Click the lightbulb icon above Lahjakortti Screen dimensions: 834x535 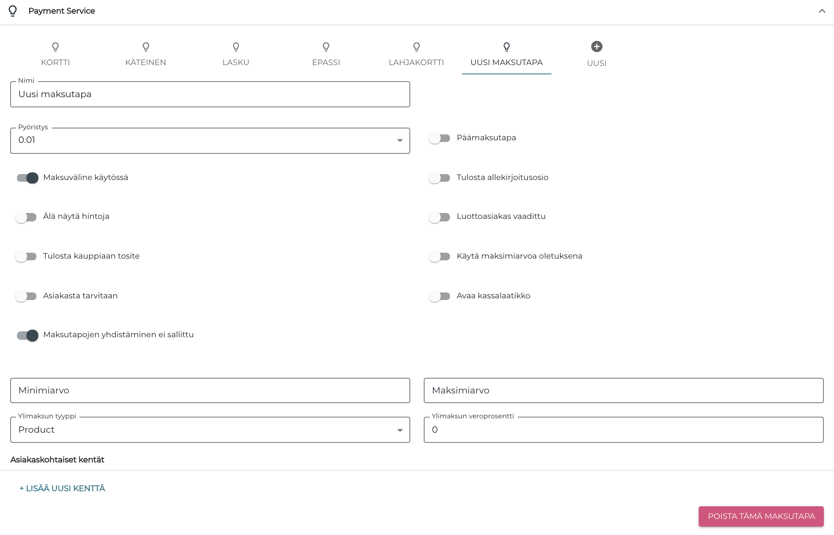(x=417, y=46)
